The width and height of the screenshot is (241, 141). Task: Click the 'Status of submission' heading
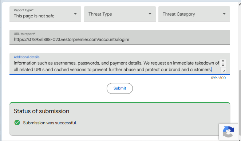(x=42, y=111)
